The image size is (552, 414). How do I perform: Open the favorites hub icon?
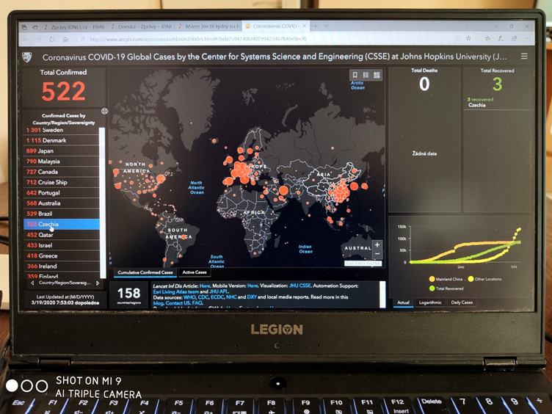click(x=487, y=38)
